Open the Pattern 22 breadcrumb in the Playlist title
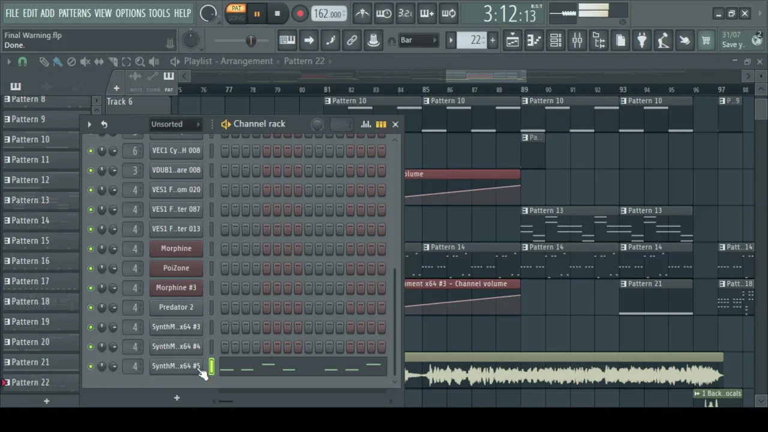The height and width of the screenshot is (432, 768). coord(304,61)
